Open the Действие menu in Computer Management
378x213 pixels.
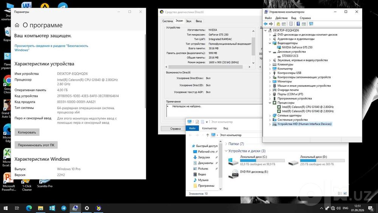pos(281,18)
